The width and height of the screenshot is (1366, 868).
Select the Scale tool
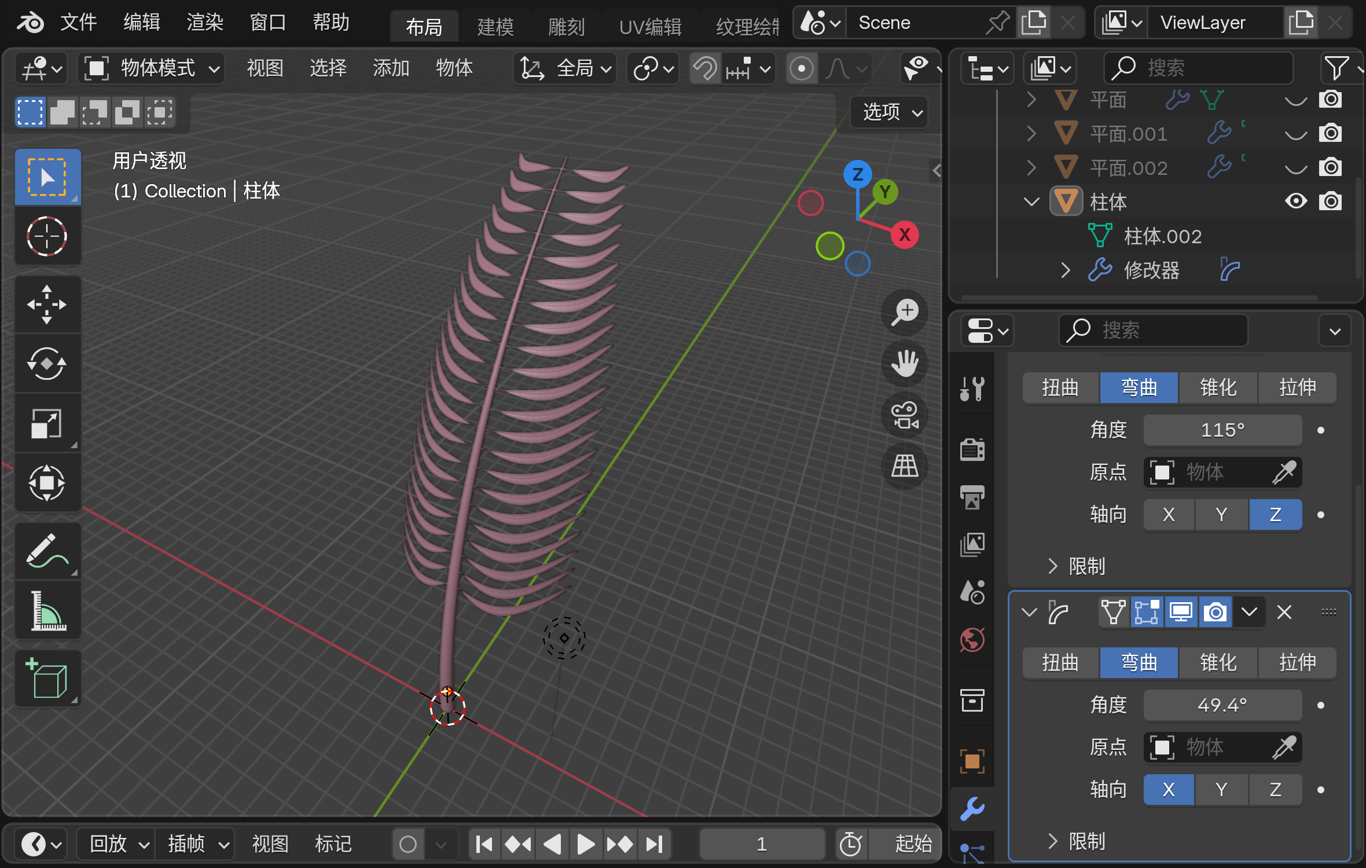pos(47,423)
